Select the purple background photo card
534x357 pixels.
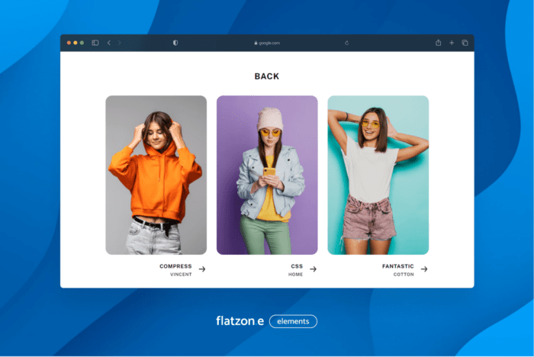tap(267, 175)
